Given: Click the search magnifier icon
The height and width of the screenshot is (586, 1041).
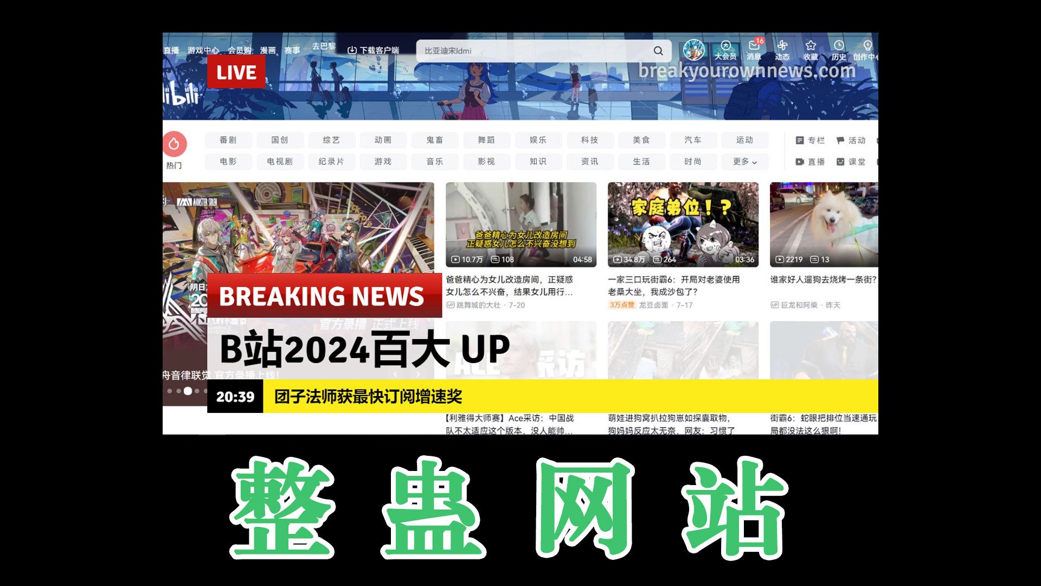Looking at the screenshot, I should 658,51.
